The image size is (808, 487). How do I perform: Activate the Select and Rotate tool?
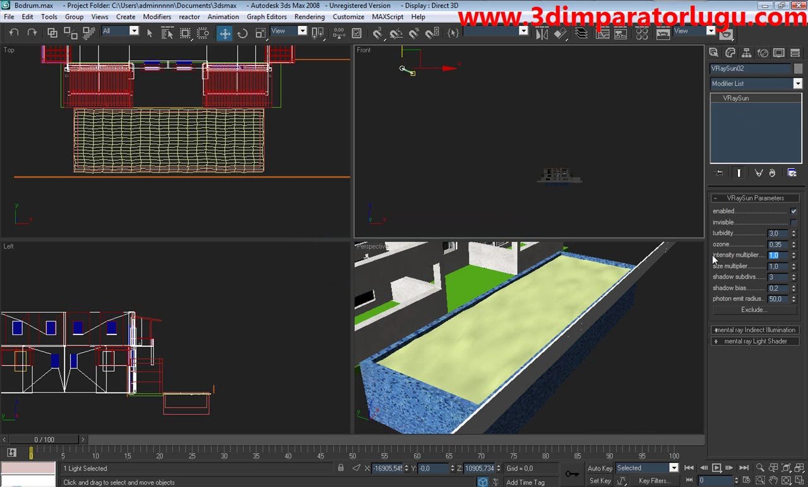pyautogui.click(x=242, y=33)
